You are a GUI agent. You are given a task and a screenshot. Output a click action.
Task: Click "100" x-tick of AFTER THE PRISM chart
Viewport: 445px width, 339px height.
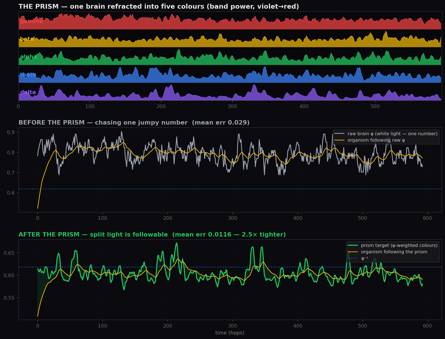(102, 326)
